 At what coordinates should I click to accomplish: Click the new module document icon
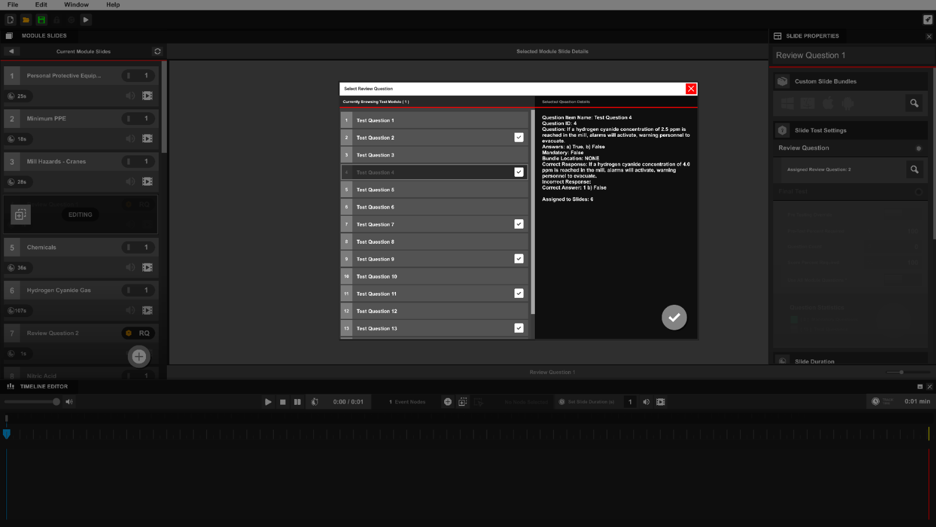10,20
